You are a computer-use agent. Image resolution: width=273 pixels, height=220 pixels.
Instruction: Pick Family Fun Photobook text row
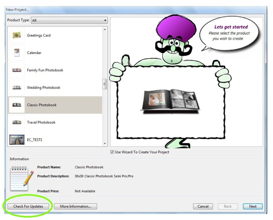(55, 70)
